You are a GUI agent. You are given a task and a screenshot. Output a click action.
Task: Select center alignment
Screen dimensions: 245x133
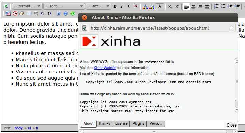coord(193,6)
